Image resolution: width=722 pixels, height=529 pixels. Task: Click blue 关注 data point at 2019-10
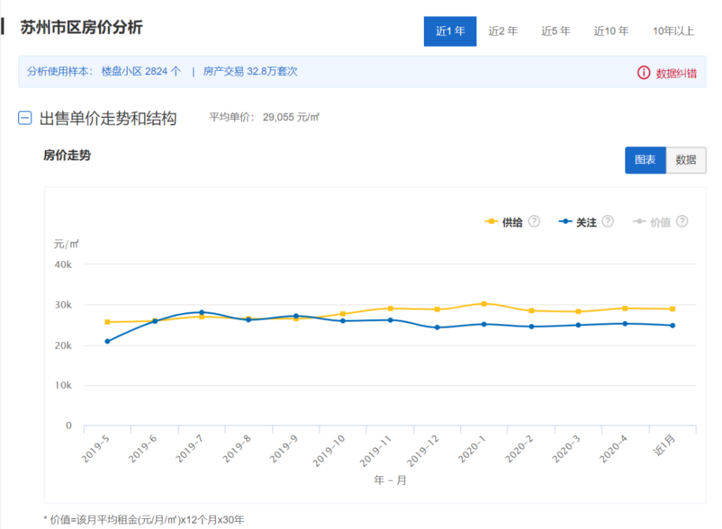(x=342, y=321)
